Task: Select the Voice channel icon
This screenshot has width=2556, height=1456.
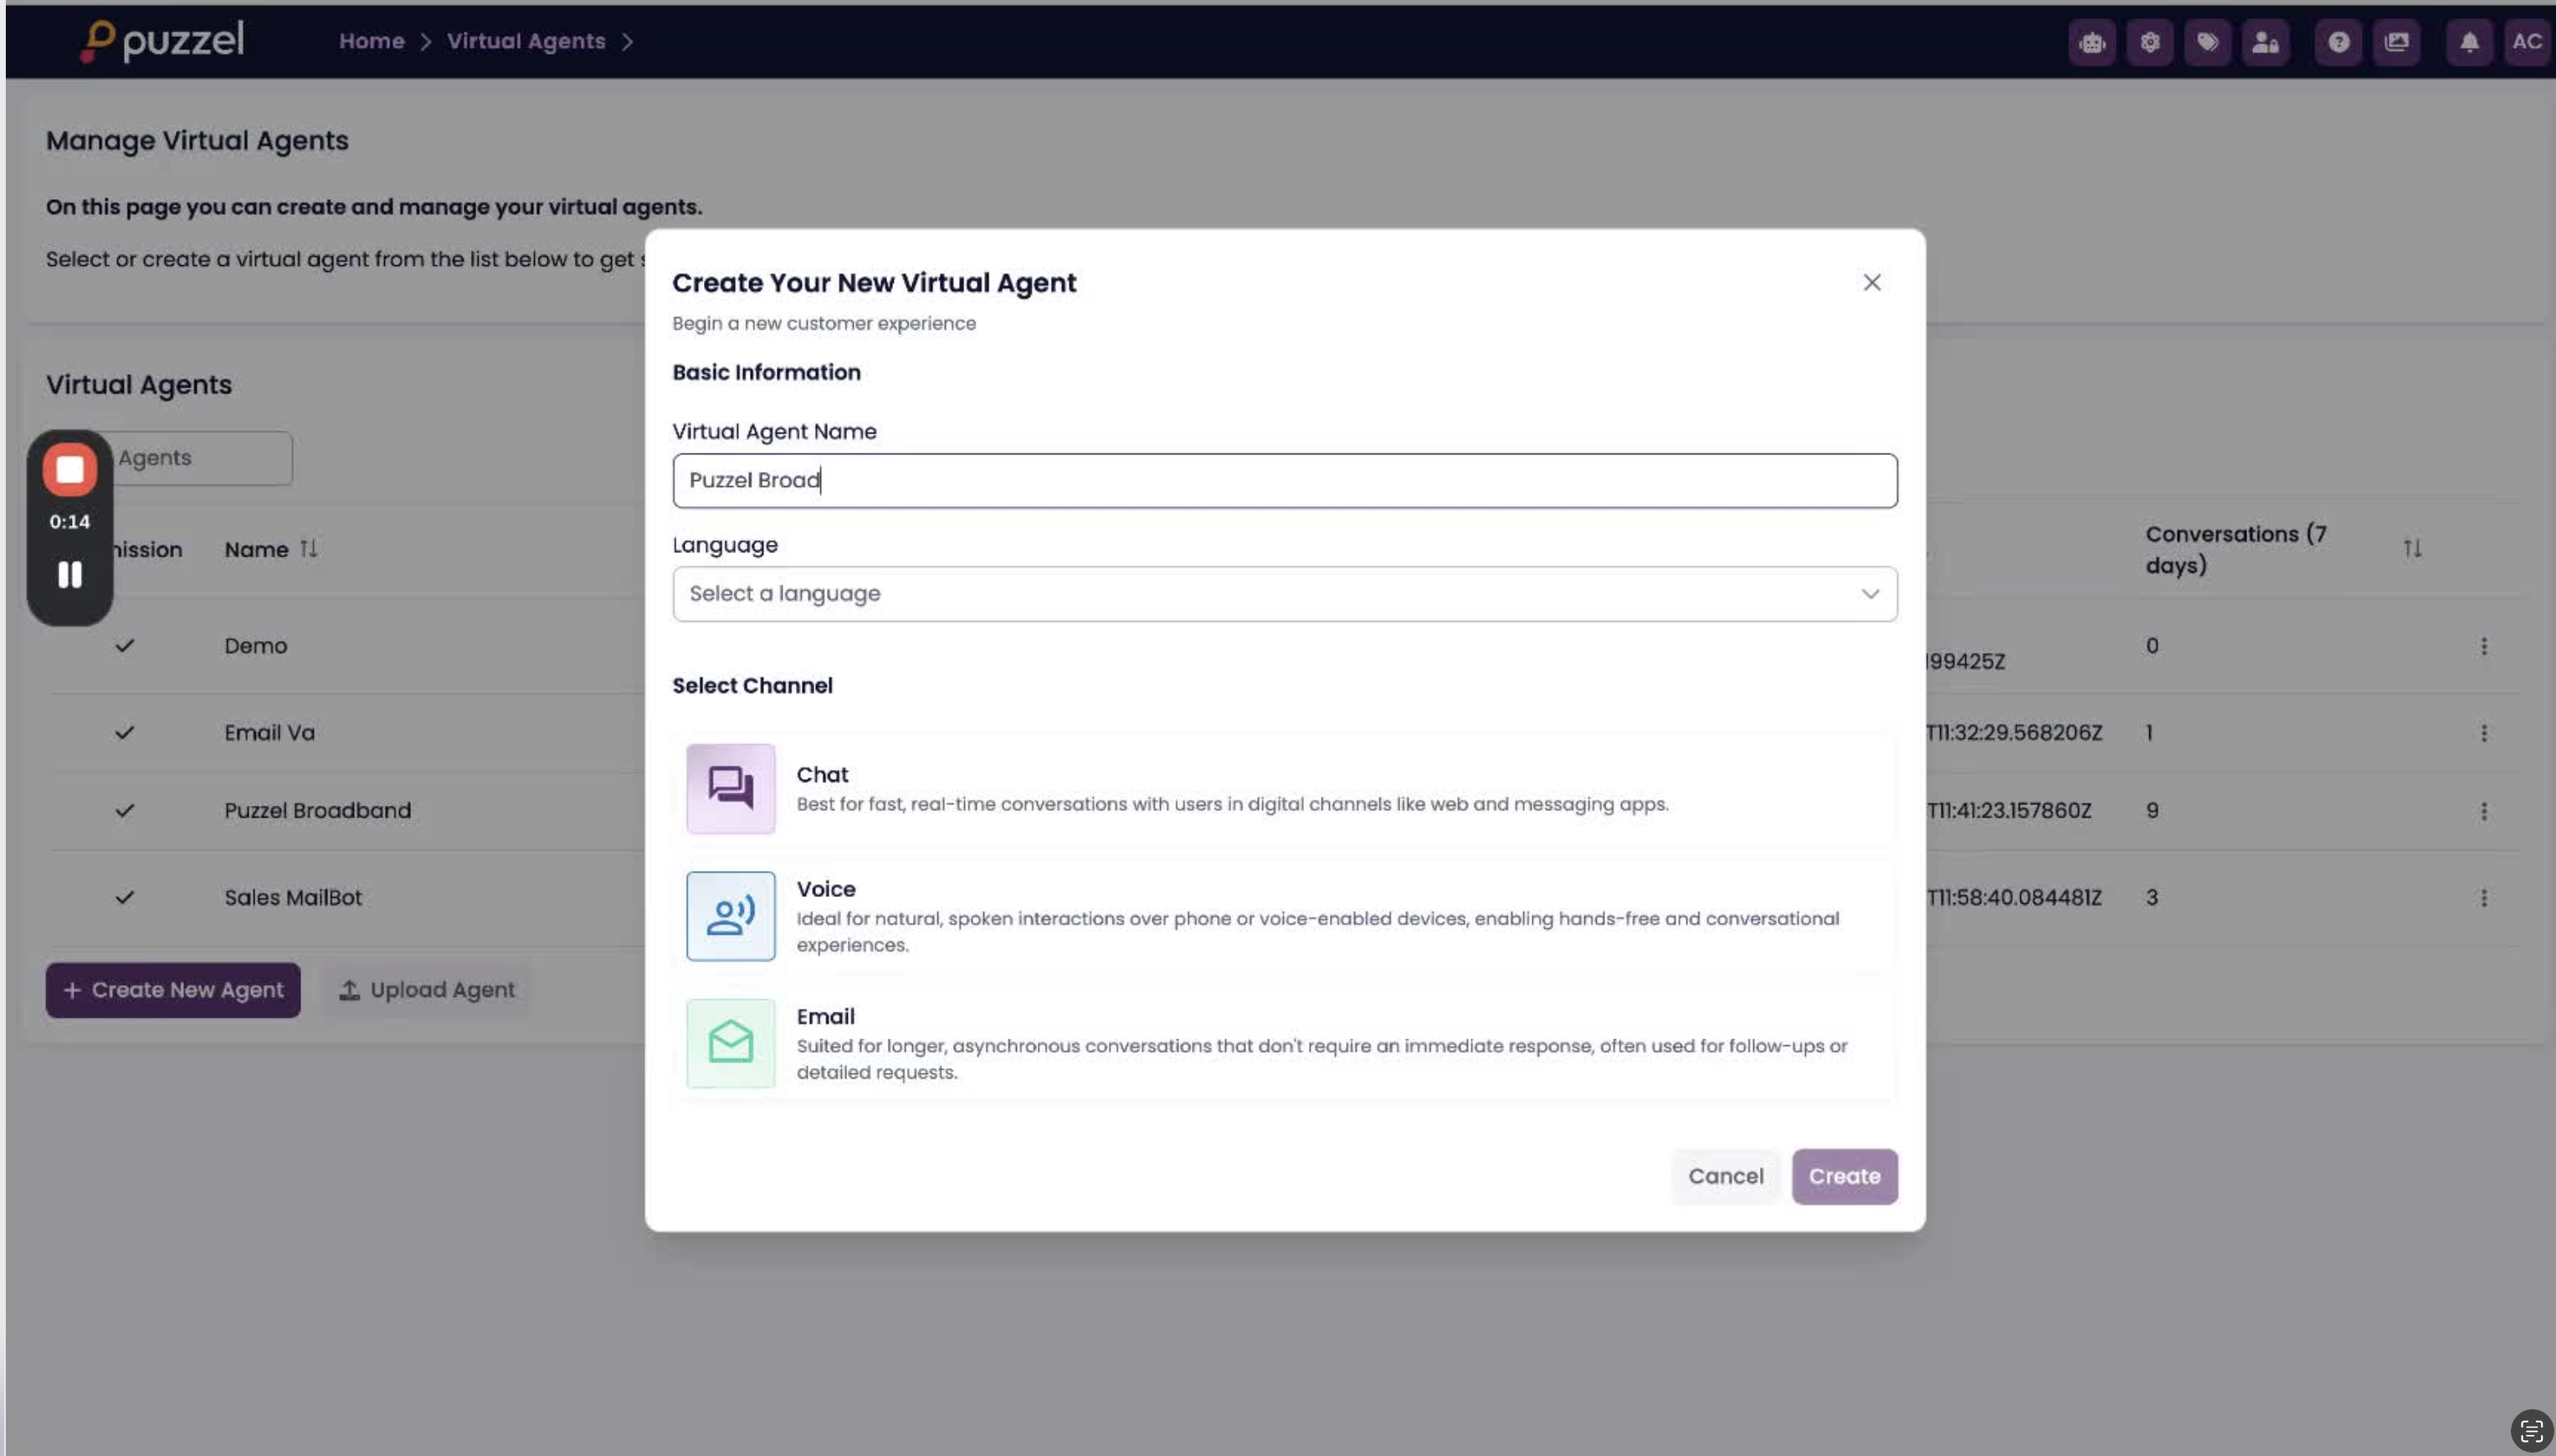Action: coord(730,915)
